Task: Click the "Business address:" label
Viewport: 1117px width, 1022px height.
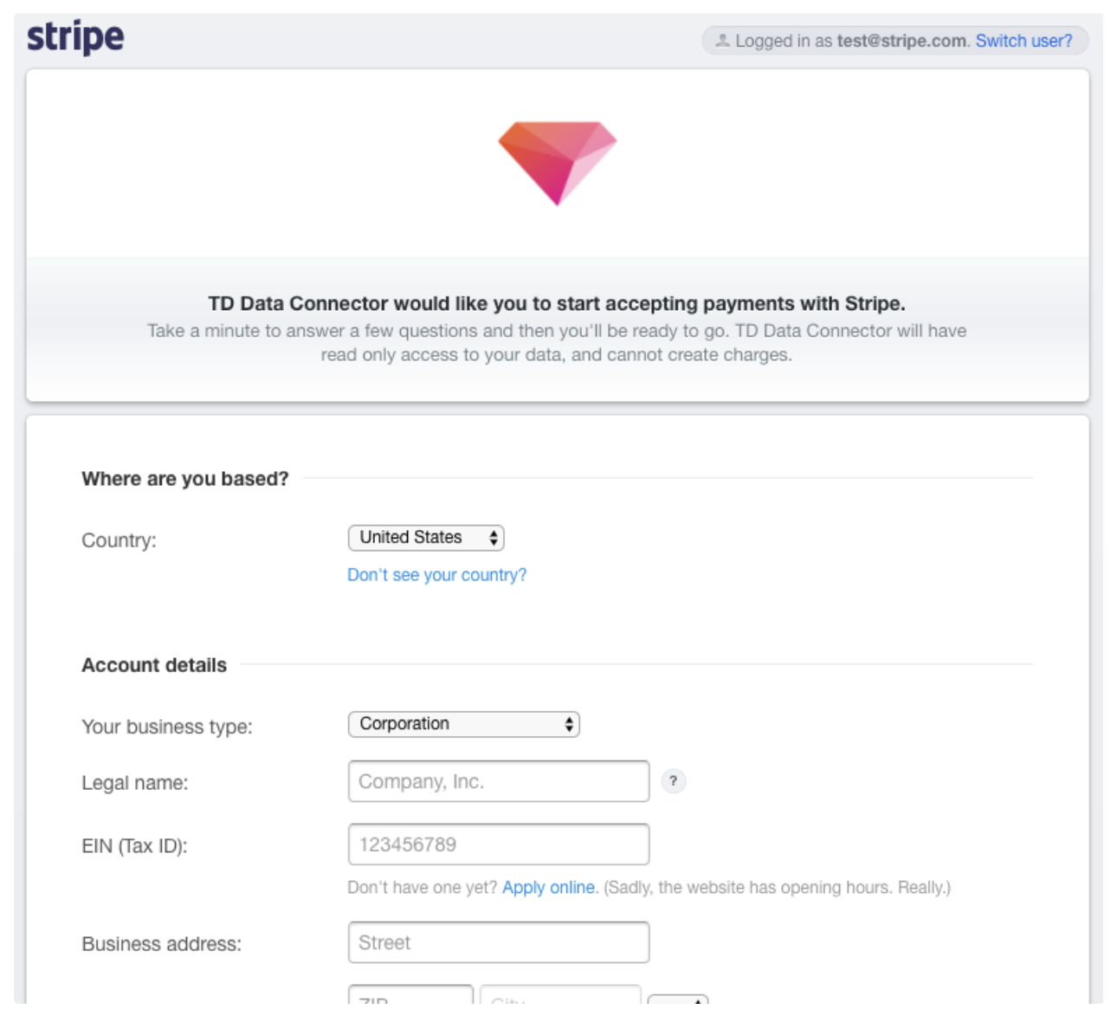Action: tap(161, 944)
